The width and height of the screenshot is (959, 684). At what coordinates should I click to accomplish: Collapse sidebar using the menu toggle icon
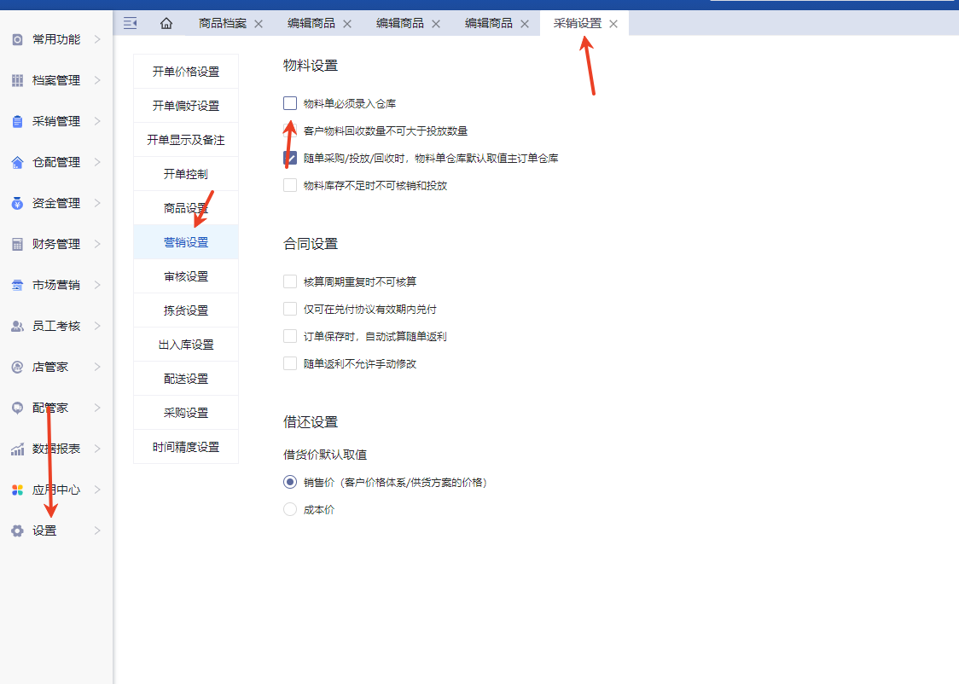pyautogui.click(x=130, y=23)
